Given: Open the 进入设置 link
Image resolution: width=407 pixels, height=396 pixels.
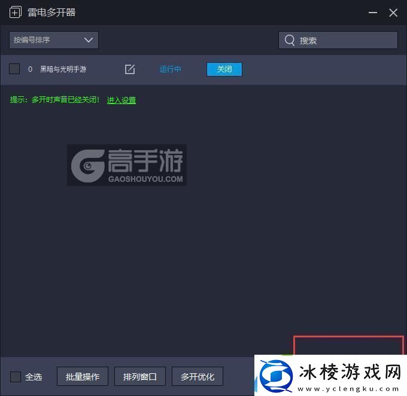Looking at the screenshot, I should (x=122, y=100).
